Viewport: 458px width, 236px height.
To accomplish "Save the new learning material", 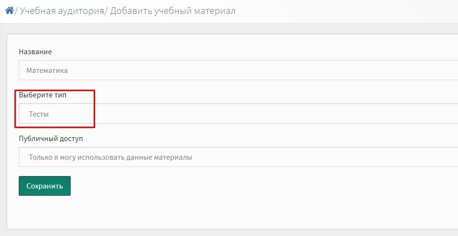I will (x=45, y=186).
